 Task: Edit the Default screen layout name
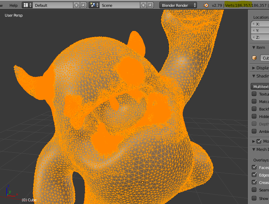[53, 5]
